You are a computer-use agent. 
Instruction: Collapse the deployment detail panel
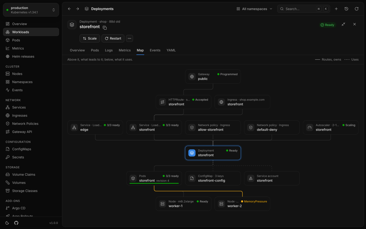click(x=343, y=24)
